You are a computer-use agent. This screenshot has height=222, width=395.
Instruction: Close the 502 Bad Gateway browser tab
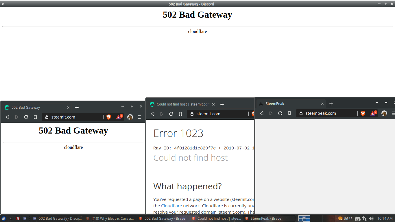(x=68, y=107)
